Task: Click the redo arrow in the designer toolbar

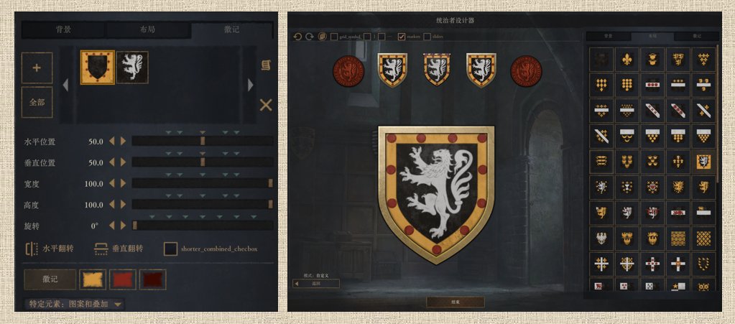Action: tap(310, 37)
